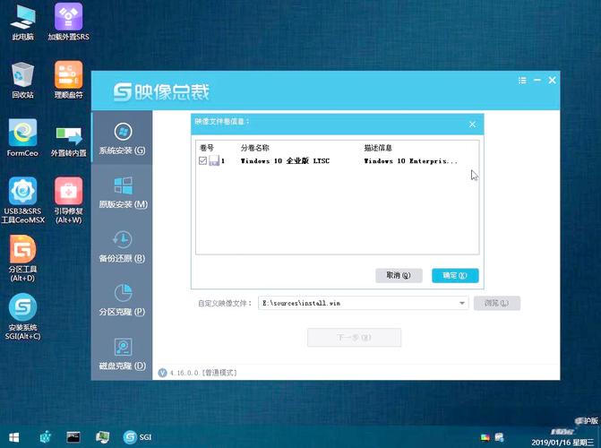The width and height of the screenshot is (601, 448).
Task: Click the 确定 button
Action: point(455,275)
